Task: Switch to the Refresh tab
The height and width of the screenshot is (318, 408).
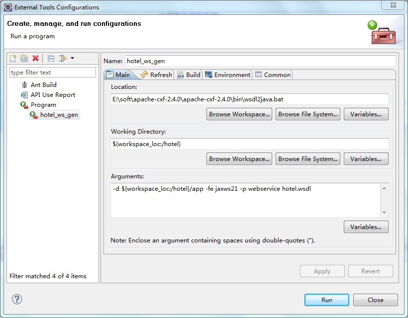Action: pyautogui.click(x=156, y=75)
